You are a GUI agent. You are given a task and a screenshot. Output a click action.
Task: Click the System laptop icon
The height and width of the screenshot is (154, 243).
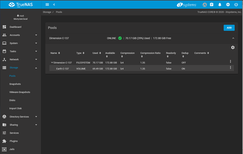[4, 43]
